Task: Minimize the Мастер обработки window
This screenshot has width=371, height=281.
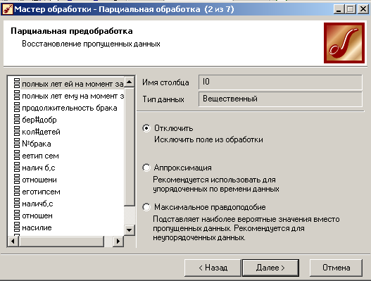Action: (339, 9)
